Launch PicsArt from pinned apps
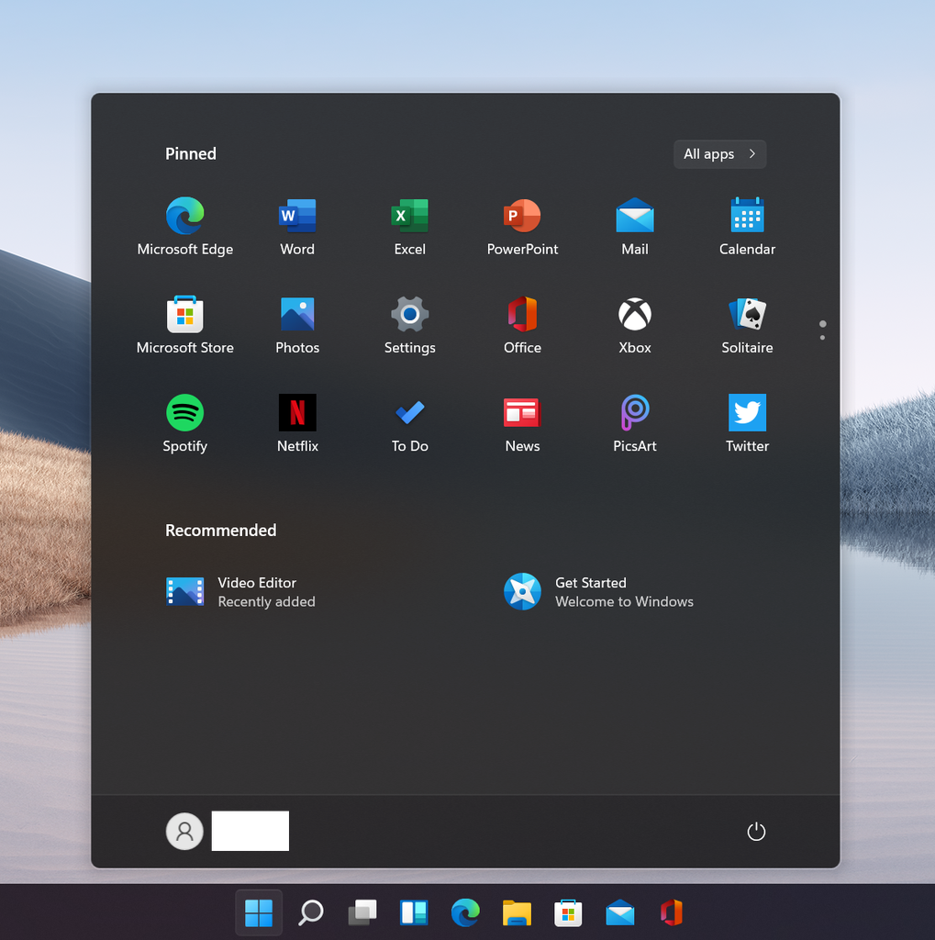This screenshot has height=940, width=935. tap(635, 422)
